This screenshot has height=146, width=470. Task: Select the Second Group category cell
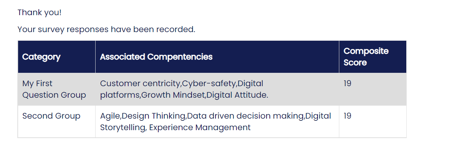pos(56,121)
